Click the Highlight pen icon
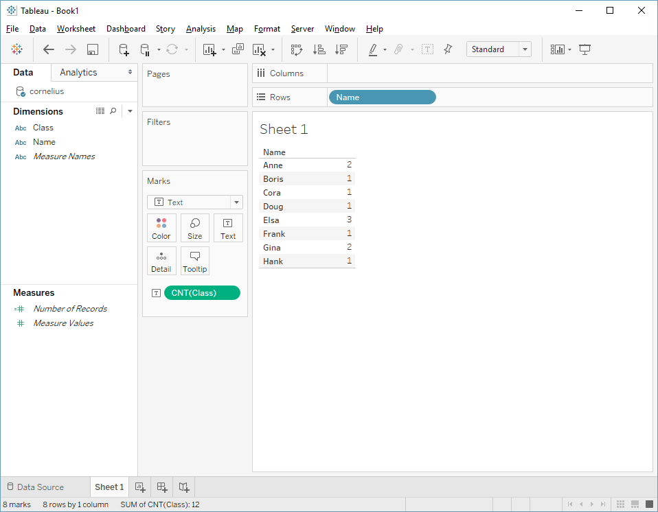Viewport: 658px width, 512px height. [373, 49]
